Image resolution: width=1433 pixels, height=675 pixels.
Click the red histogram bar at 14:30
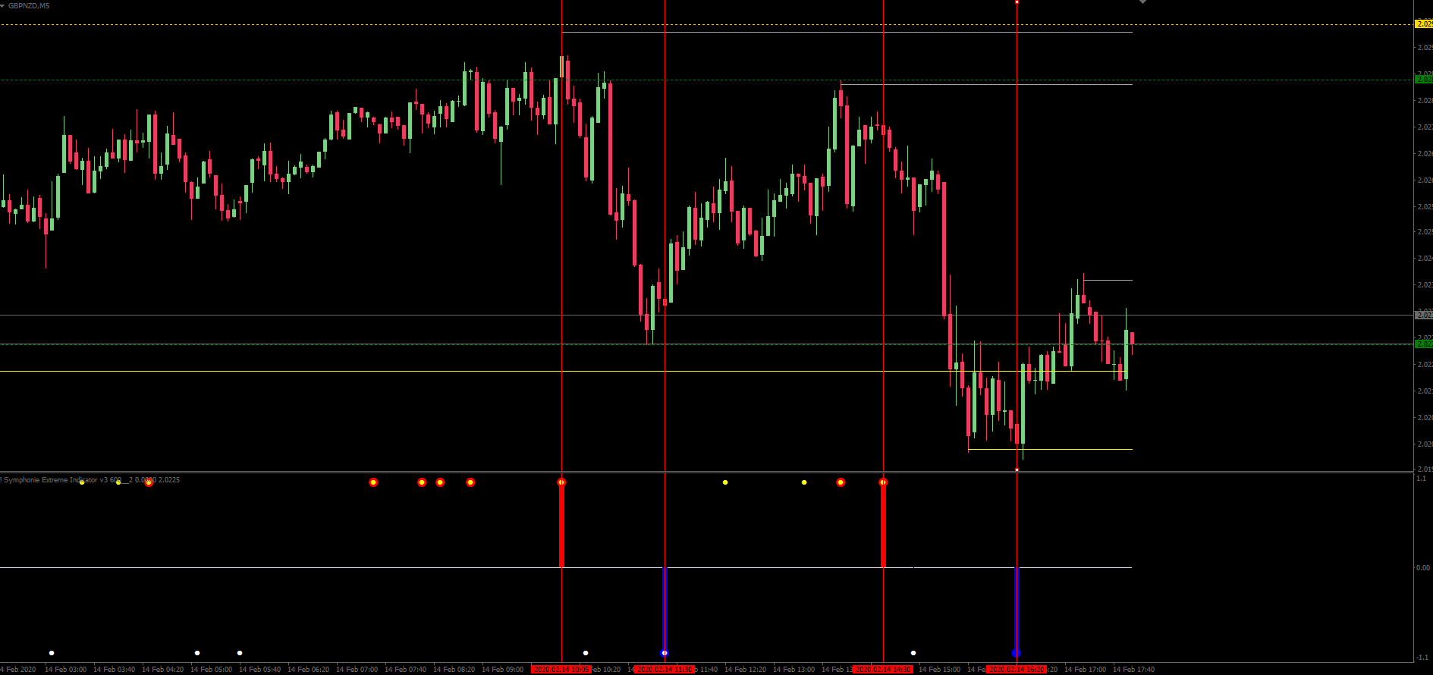[x=883, y=525]
